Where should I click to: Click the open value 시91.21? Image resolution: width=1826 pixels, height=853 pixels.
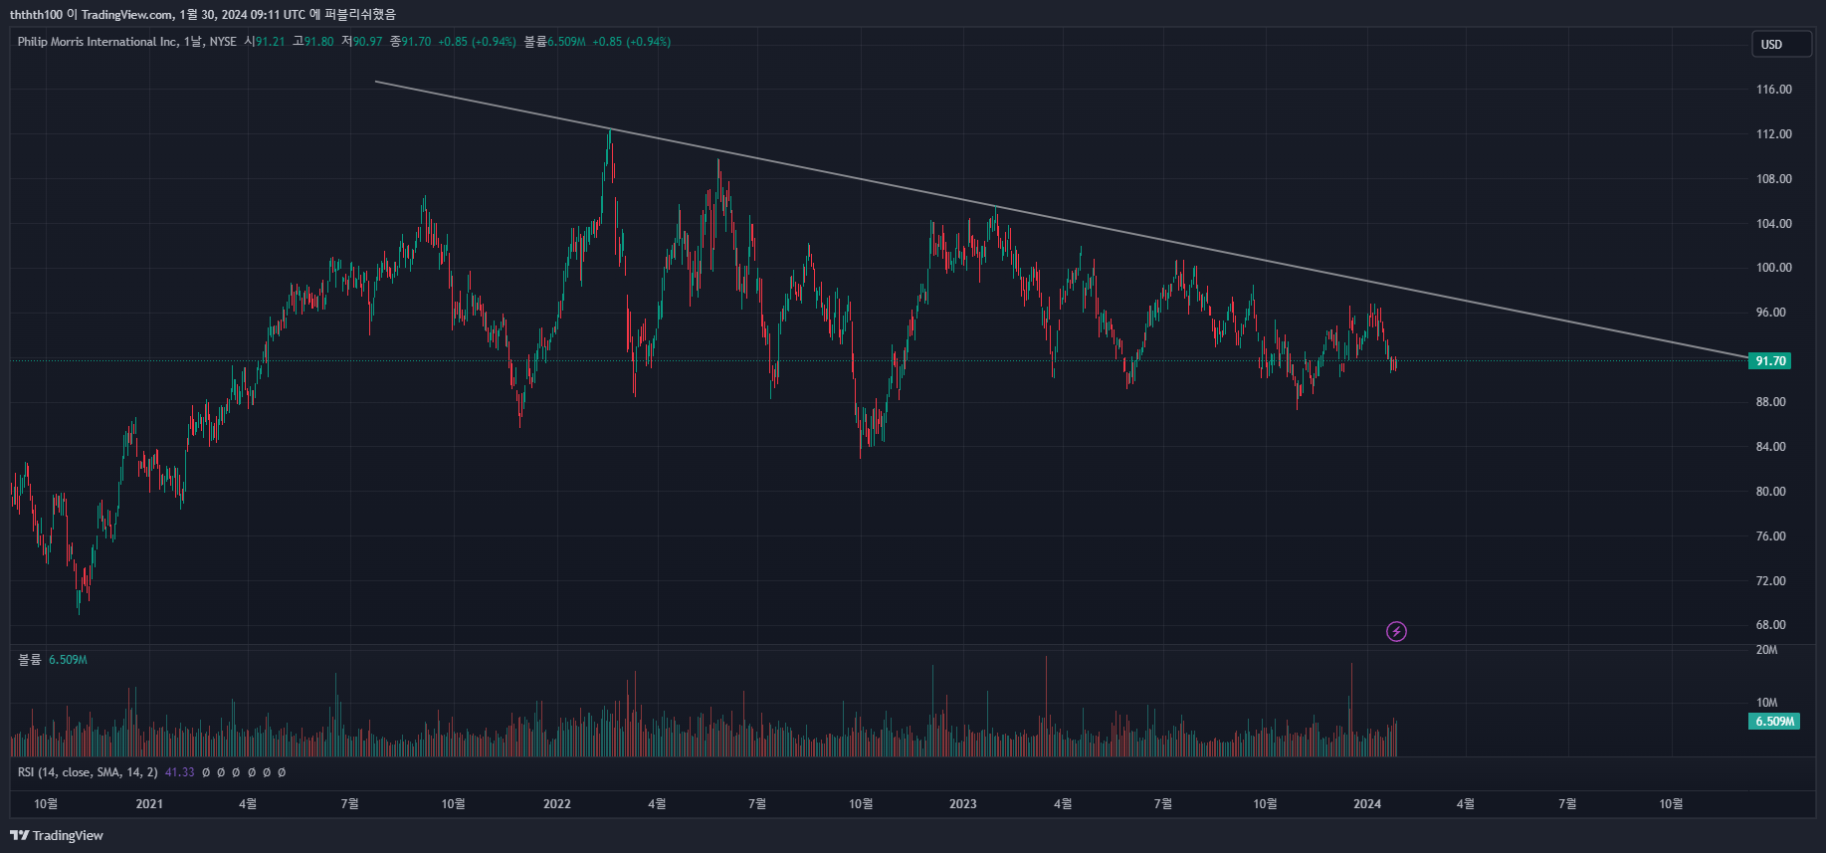click(x=265, y=42)
